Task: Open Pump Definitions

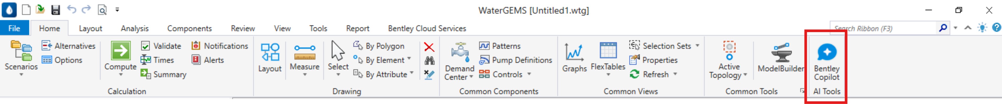Action: click(x=515, y=60)
